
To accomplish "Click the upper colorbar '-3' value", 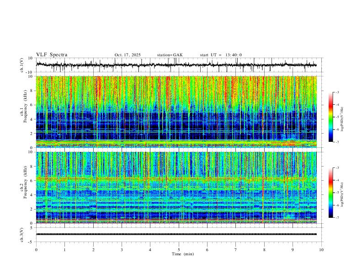I will (337, 92).
